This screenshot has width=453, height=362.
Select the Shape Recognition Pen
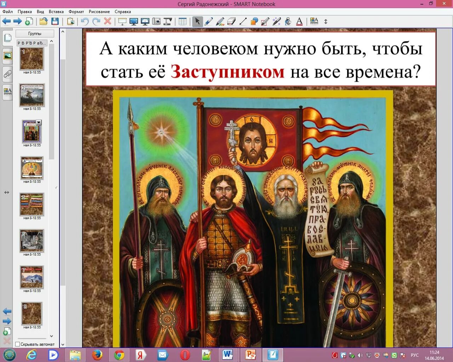pyautogui.click(x=265, y=22)
